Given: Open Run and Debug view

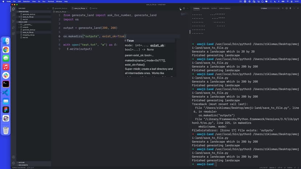Looking at the screenshot, I should pyautogui.click(x=13, y=27).
